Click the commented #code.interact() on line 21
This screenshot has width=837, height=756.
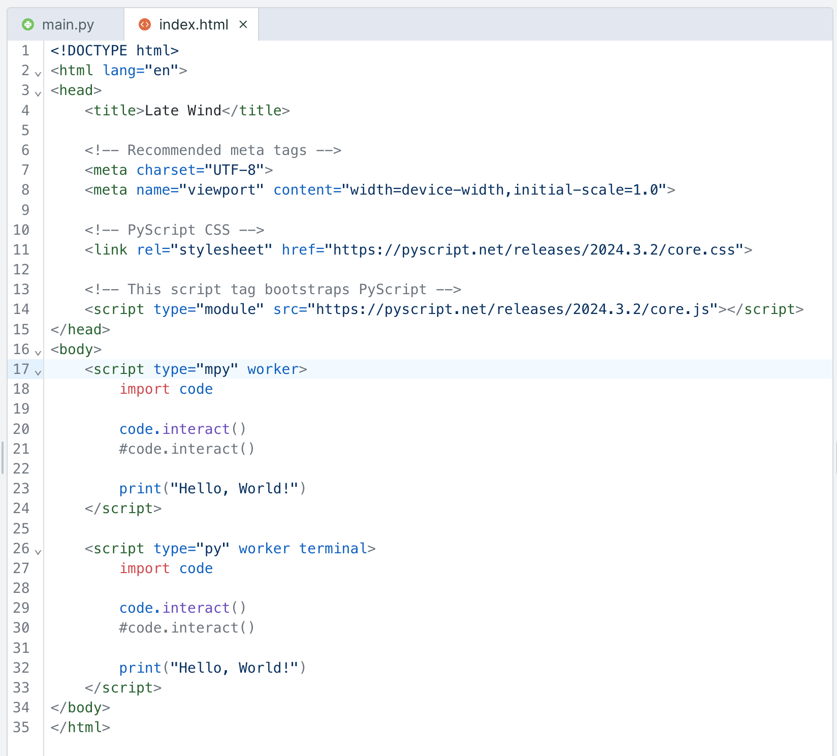coord(186,449)
